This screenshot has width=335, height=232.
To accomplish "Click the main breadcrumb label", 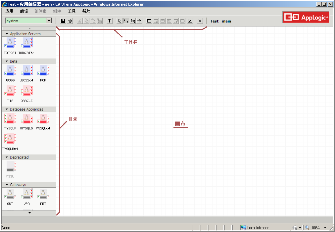I will 226,21.
